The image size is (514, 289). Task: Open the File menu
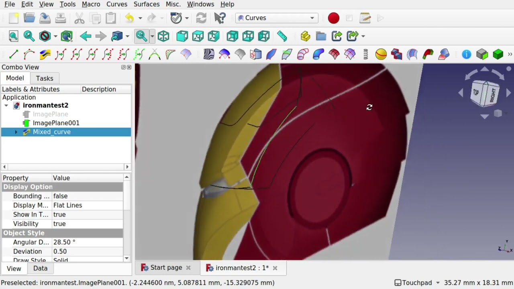pos(10,4)
